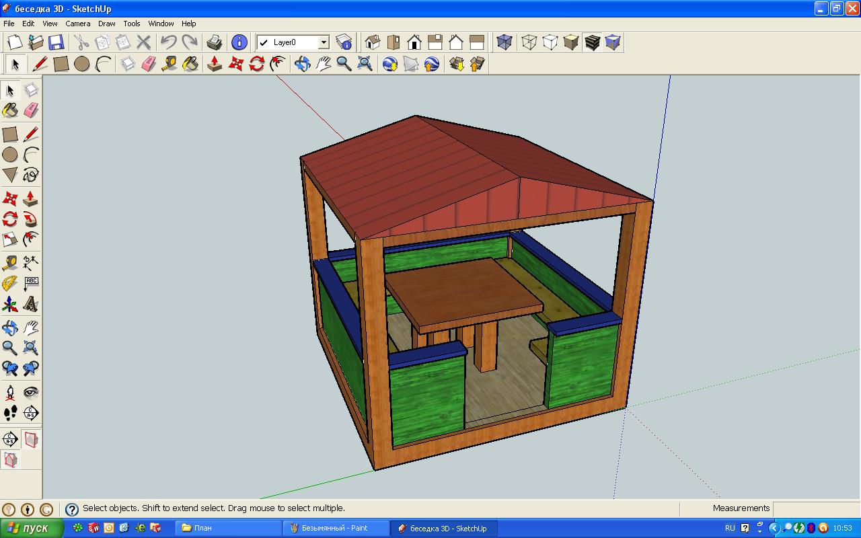Save the current model
This screenshot has height=538, width=861.
pos(56,42)
